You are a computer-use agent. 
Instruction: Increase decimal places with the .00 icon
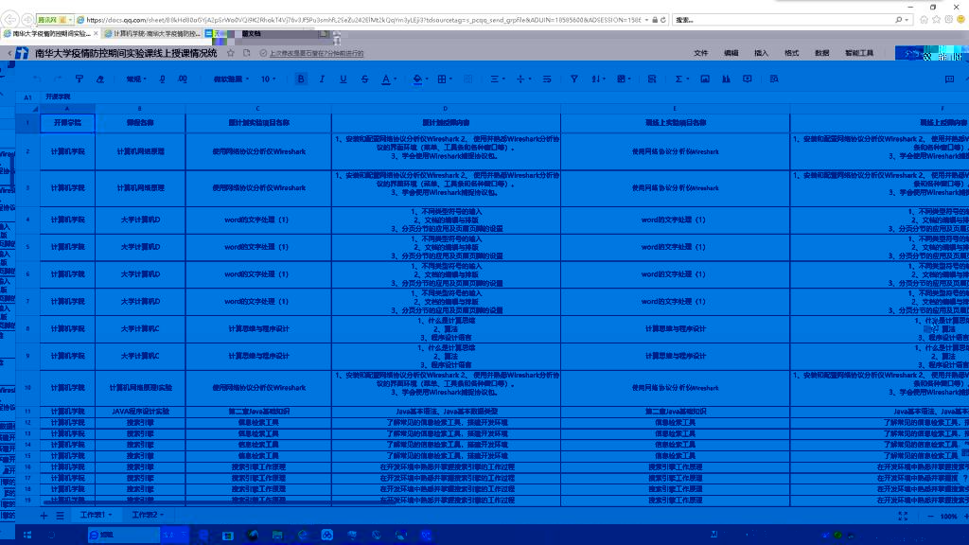pyautogui.click(x=183, y=79)
